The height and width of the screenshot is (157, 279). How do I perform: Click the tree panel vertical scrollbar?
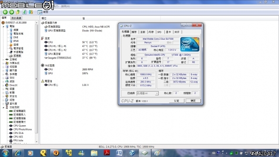coord(37,79)
